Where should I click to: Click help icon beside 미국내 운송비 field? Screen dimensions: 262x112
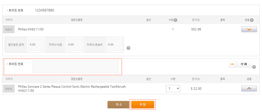[x=129, y=48]
